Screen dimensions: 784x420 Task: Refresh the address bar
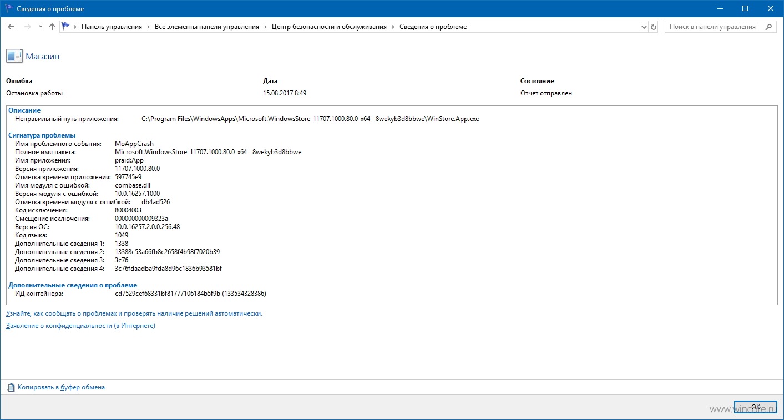(x=654, y=27)
